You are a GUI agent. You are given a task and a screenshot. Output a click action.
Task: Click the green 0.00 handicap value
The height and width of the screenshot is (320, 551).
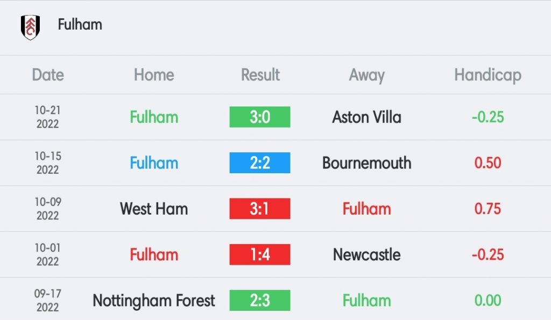tap(488, 300)
